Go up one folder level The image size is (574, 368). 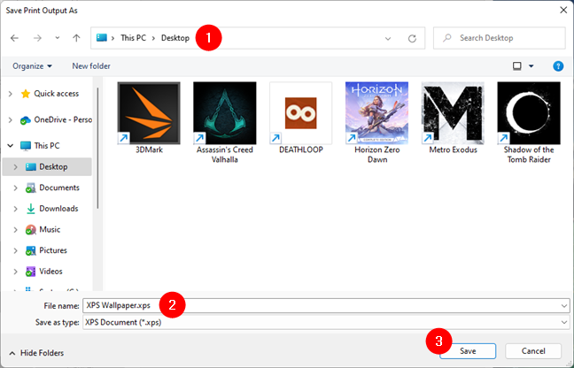point(76,38)
